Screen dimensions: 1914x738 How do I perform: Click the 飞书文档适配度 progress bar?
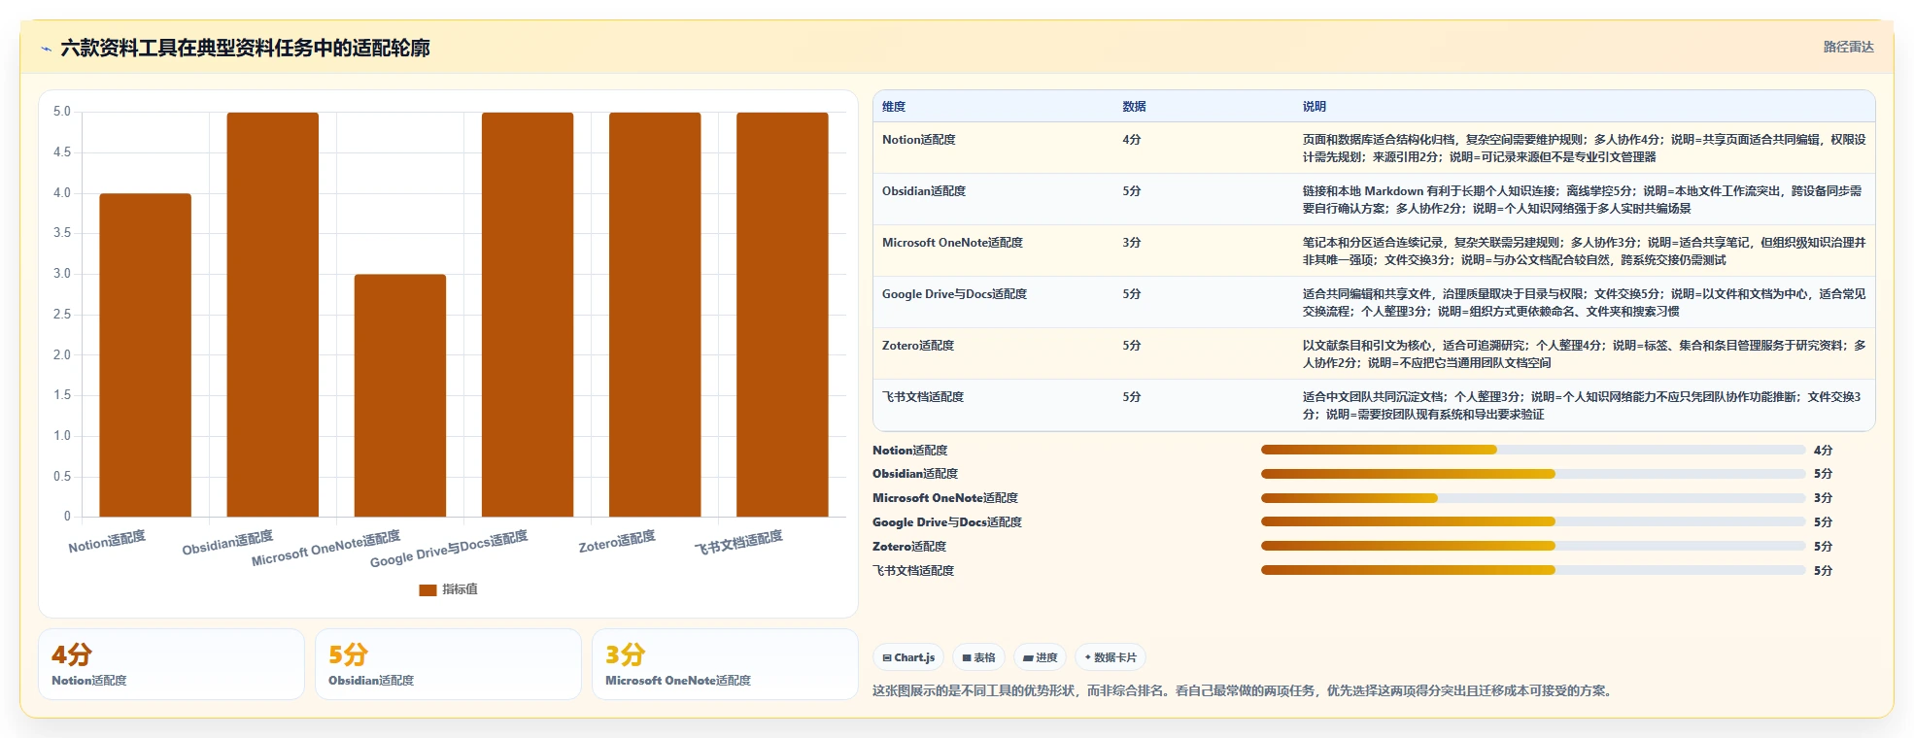click(1533, 570)
